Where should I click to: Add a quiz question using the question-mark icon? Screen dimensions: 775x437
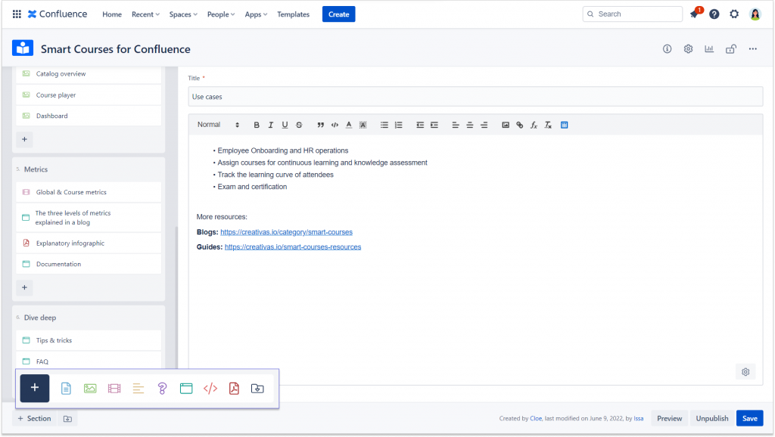[162, 388]
